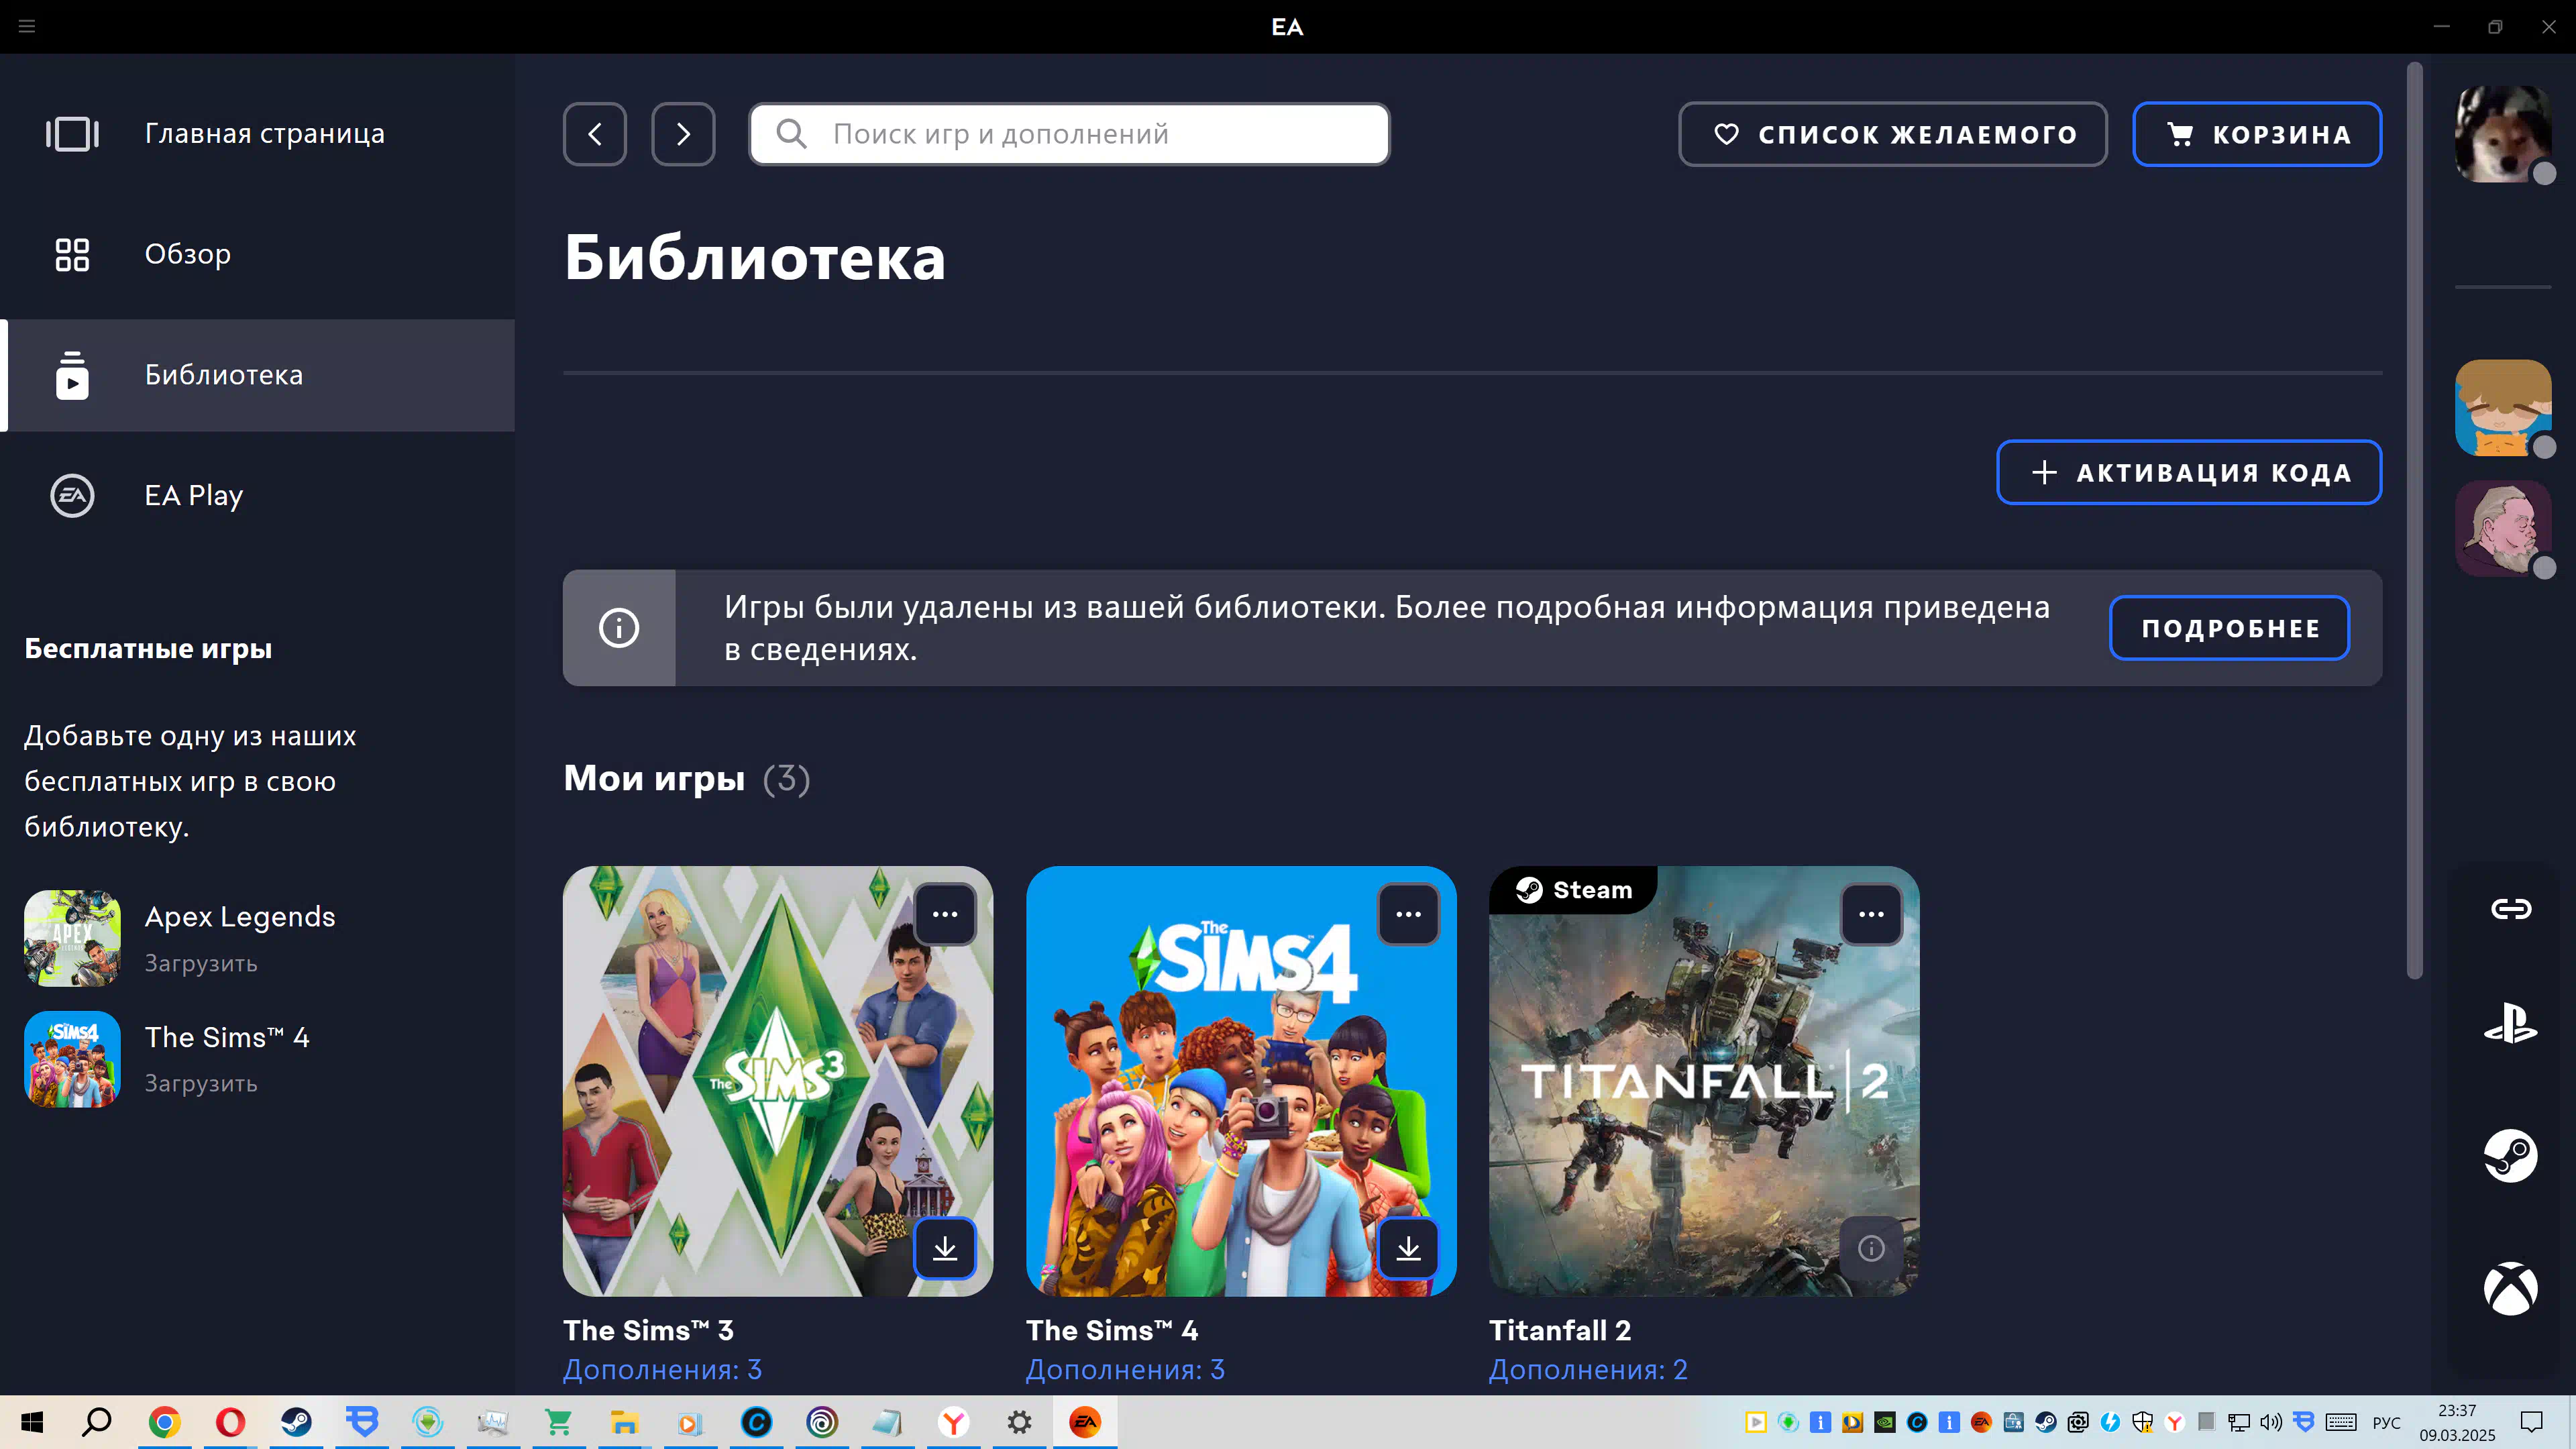Open Opera browser from taskbar

[230, 1422]
